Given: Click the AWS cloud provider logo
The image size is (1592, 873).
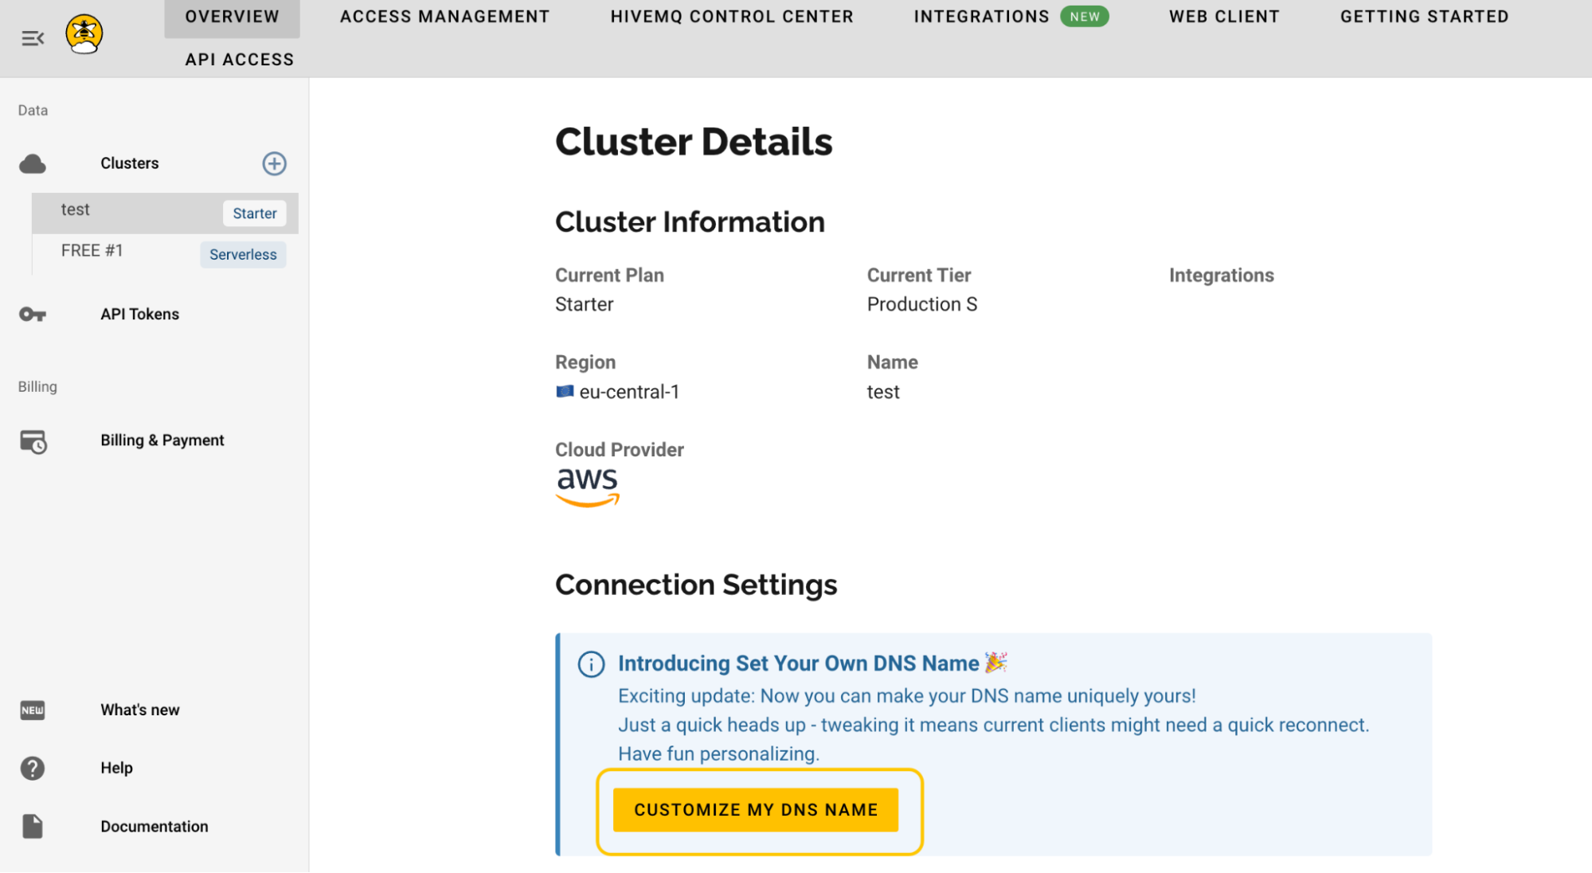Looking at the screenshot, I should (587, 487).
